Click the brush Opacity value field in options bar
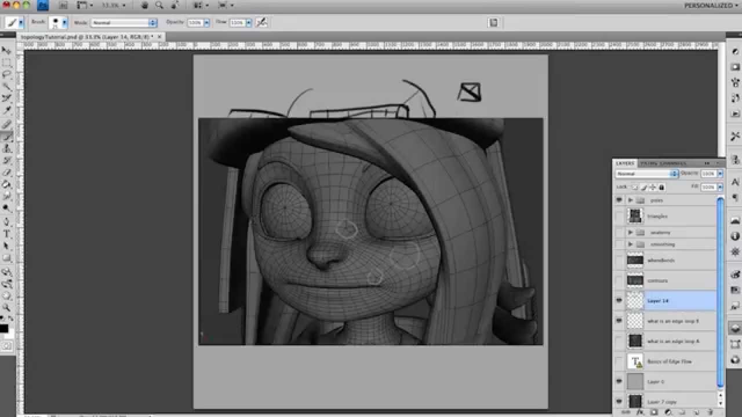The image size is (742, 417). (x=194, y=23)
